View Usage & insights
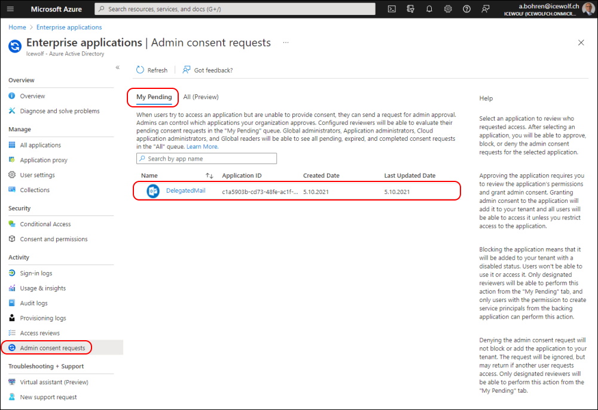Image resolution: width=598 pixels, height=410 pixels. click(x=42, y=288)
